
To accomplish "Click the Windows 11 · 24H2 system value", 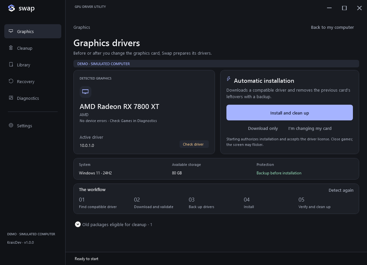I will pos(95,173).
